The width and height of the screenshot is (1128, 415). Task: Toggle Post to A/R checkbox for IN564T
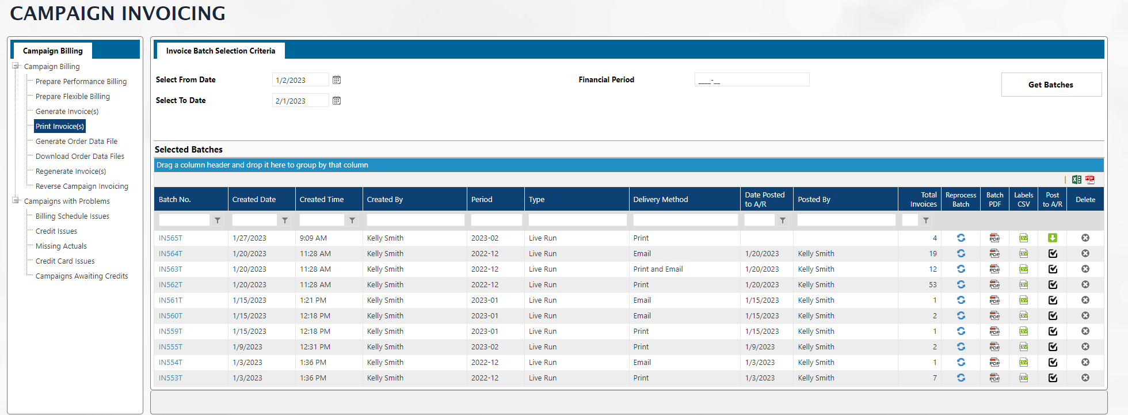(1052, 253)
